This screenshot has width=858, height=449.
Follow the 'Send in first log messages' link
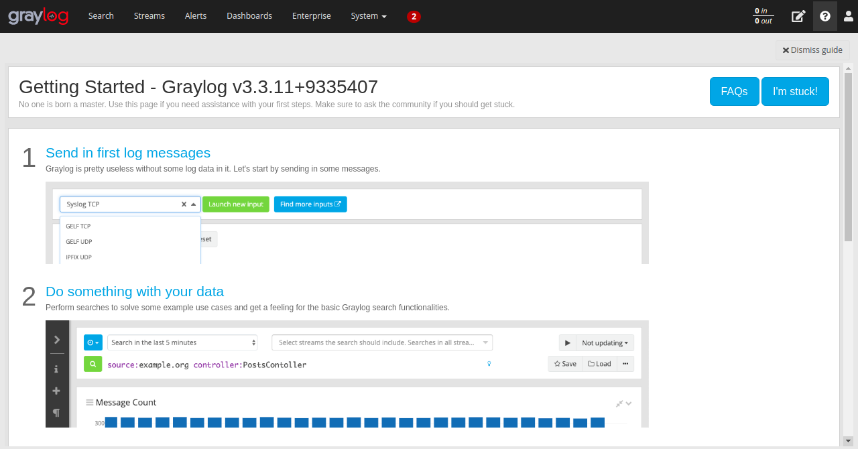[x=128, y=153]
